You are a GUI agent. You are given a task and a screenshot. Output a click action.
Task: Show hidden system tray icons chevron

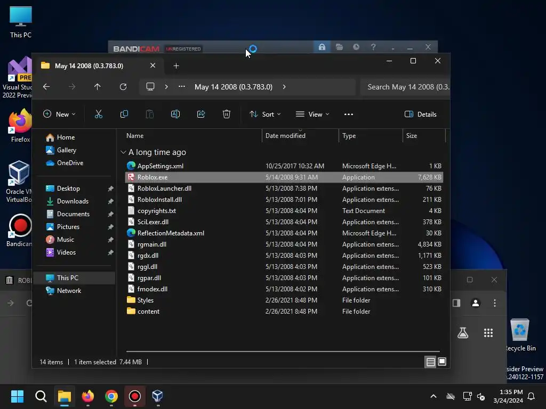[x=433, y=396]
